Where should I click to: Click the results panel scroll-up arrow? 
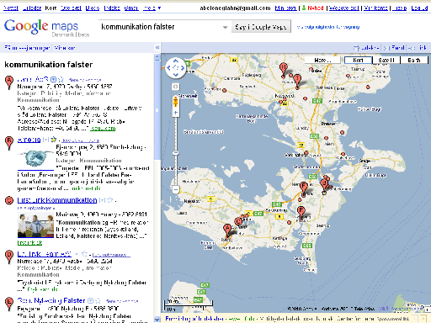tap(157, 57)
